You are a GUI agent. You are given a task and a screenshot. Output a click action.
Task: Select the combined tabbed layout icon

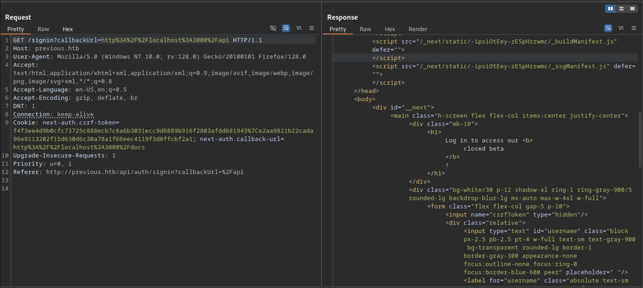(632, 9)
